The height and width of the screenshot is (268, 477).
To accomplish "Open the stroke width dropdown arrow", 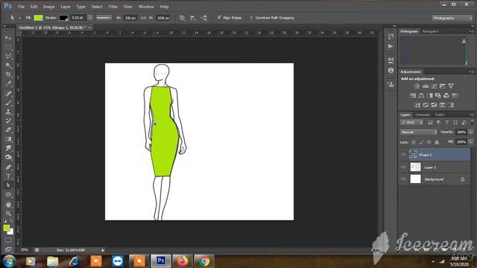I will 90,18.
